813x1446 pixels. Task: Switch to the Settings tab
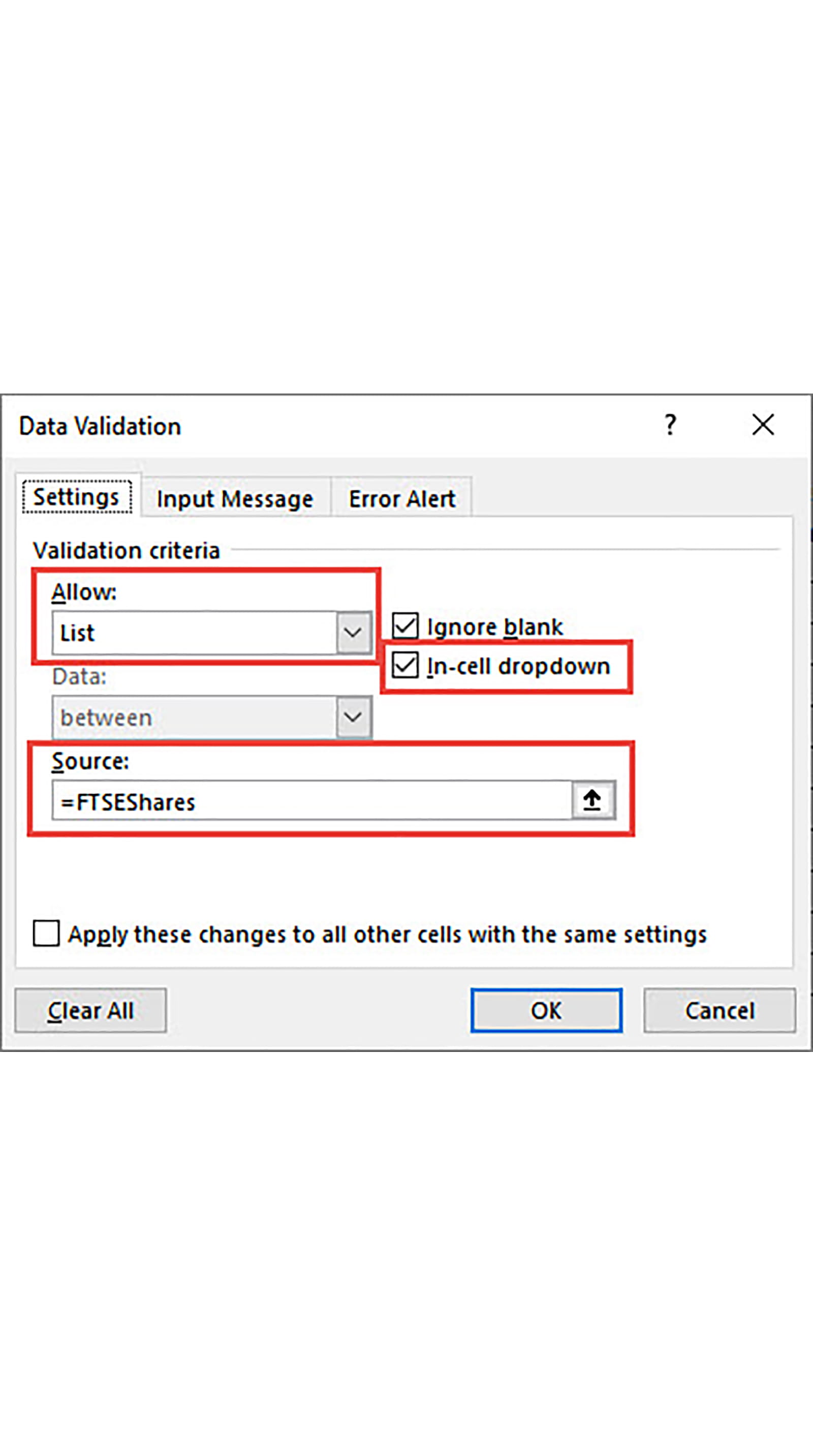click(x=77, y=497)
